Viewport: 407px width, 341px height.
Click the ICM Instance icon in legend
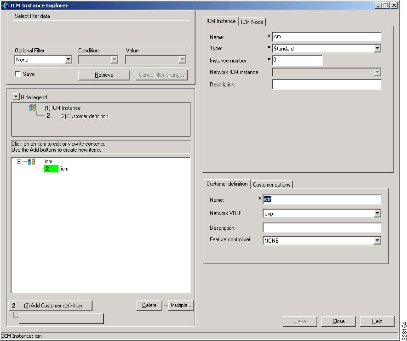point(33,108)
